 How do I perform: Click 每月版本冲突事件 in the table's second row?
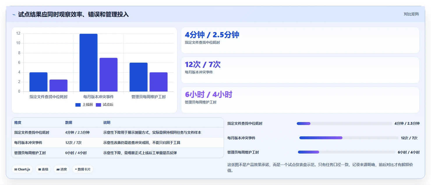click(28, 143)
